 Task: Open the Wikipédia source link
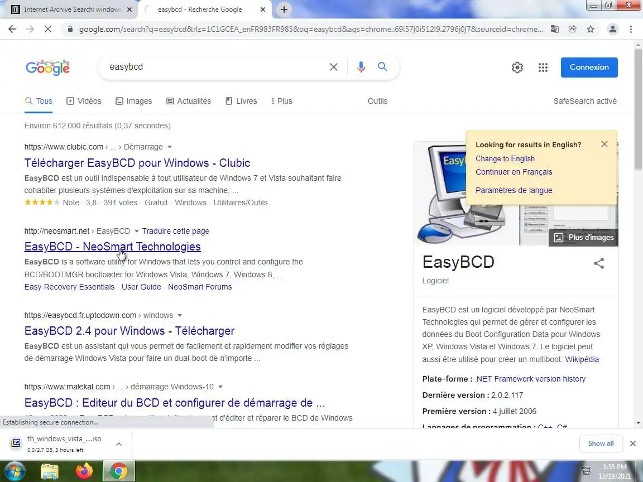coord(582,359)
